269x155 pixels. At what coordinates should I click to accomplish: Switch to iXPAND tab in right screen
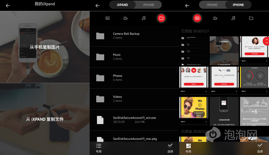pyautogui.click(x=212, y=5)
